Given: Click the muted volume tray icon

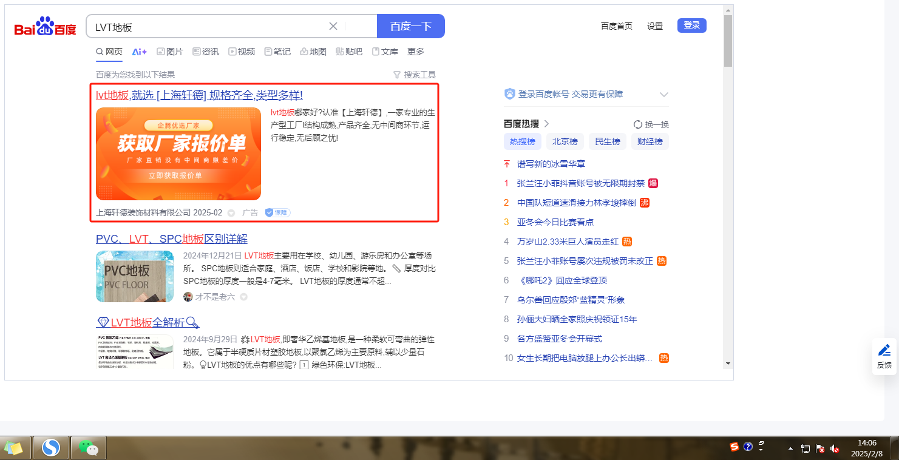Looking at the screenshot, I should 835,449.
